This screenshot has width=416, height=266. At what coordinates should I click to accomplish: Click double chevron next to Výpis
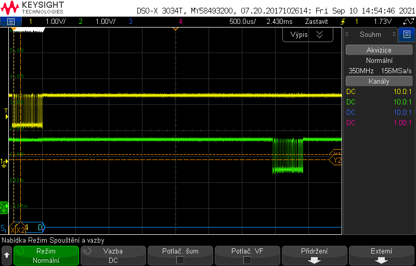pos(319,34)
